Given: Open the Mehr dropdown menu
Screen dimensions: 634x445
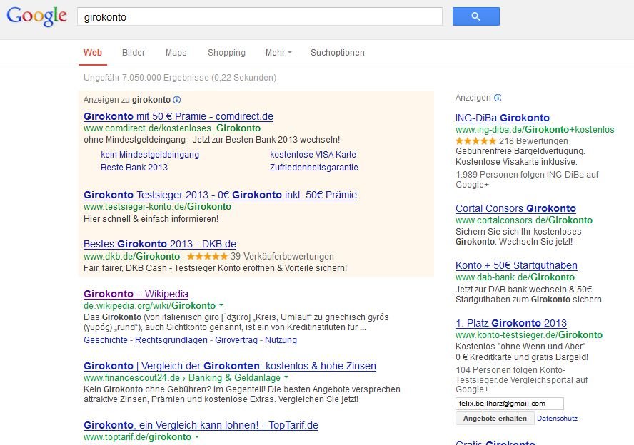Looking at the screenshot, I should pyautogui.click(x=278, y=53).
